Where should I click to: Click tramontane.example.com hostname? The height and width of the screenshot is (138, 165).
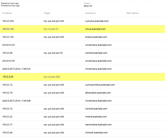[98, 125]
